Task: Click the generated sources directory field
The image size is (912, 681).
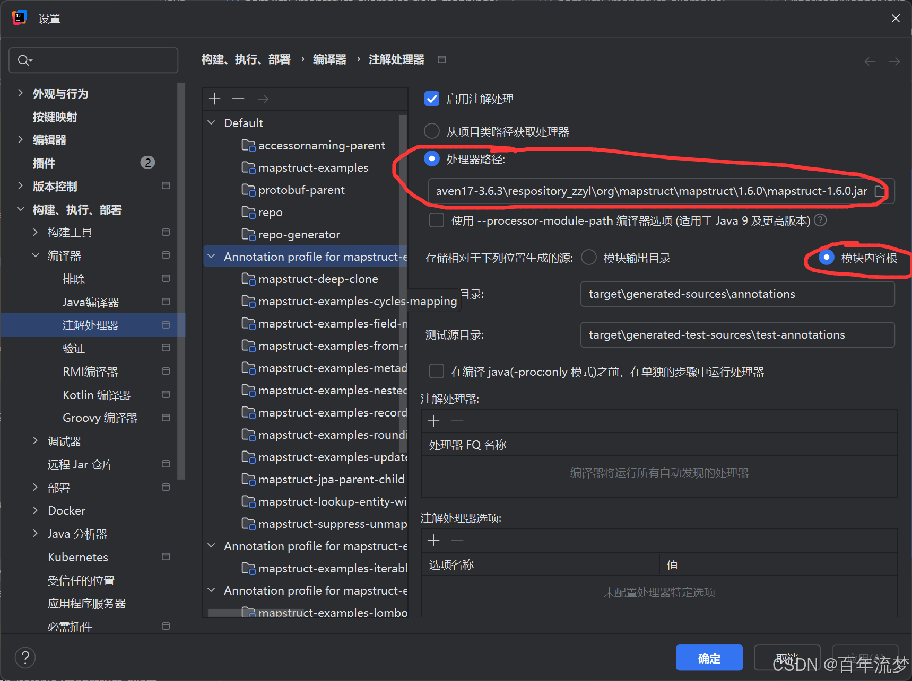Action: pyautogui.click(x=737, y=294)
